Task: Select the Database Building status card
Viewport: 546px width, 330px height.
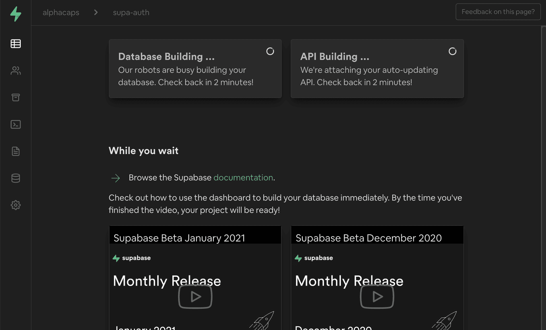Action: pos(195,69)
